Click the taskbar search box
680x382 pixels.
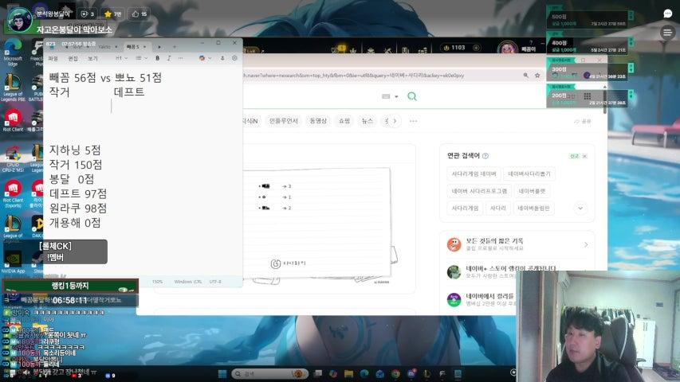click(269, 374)
